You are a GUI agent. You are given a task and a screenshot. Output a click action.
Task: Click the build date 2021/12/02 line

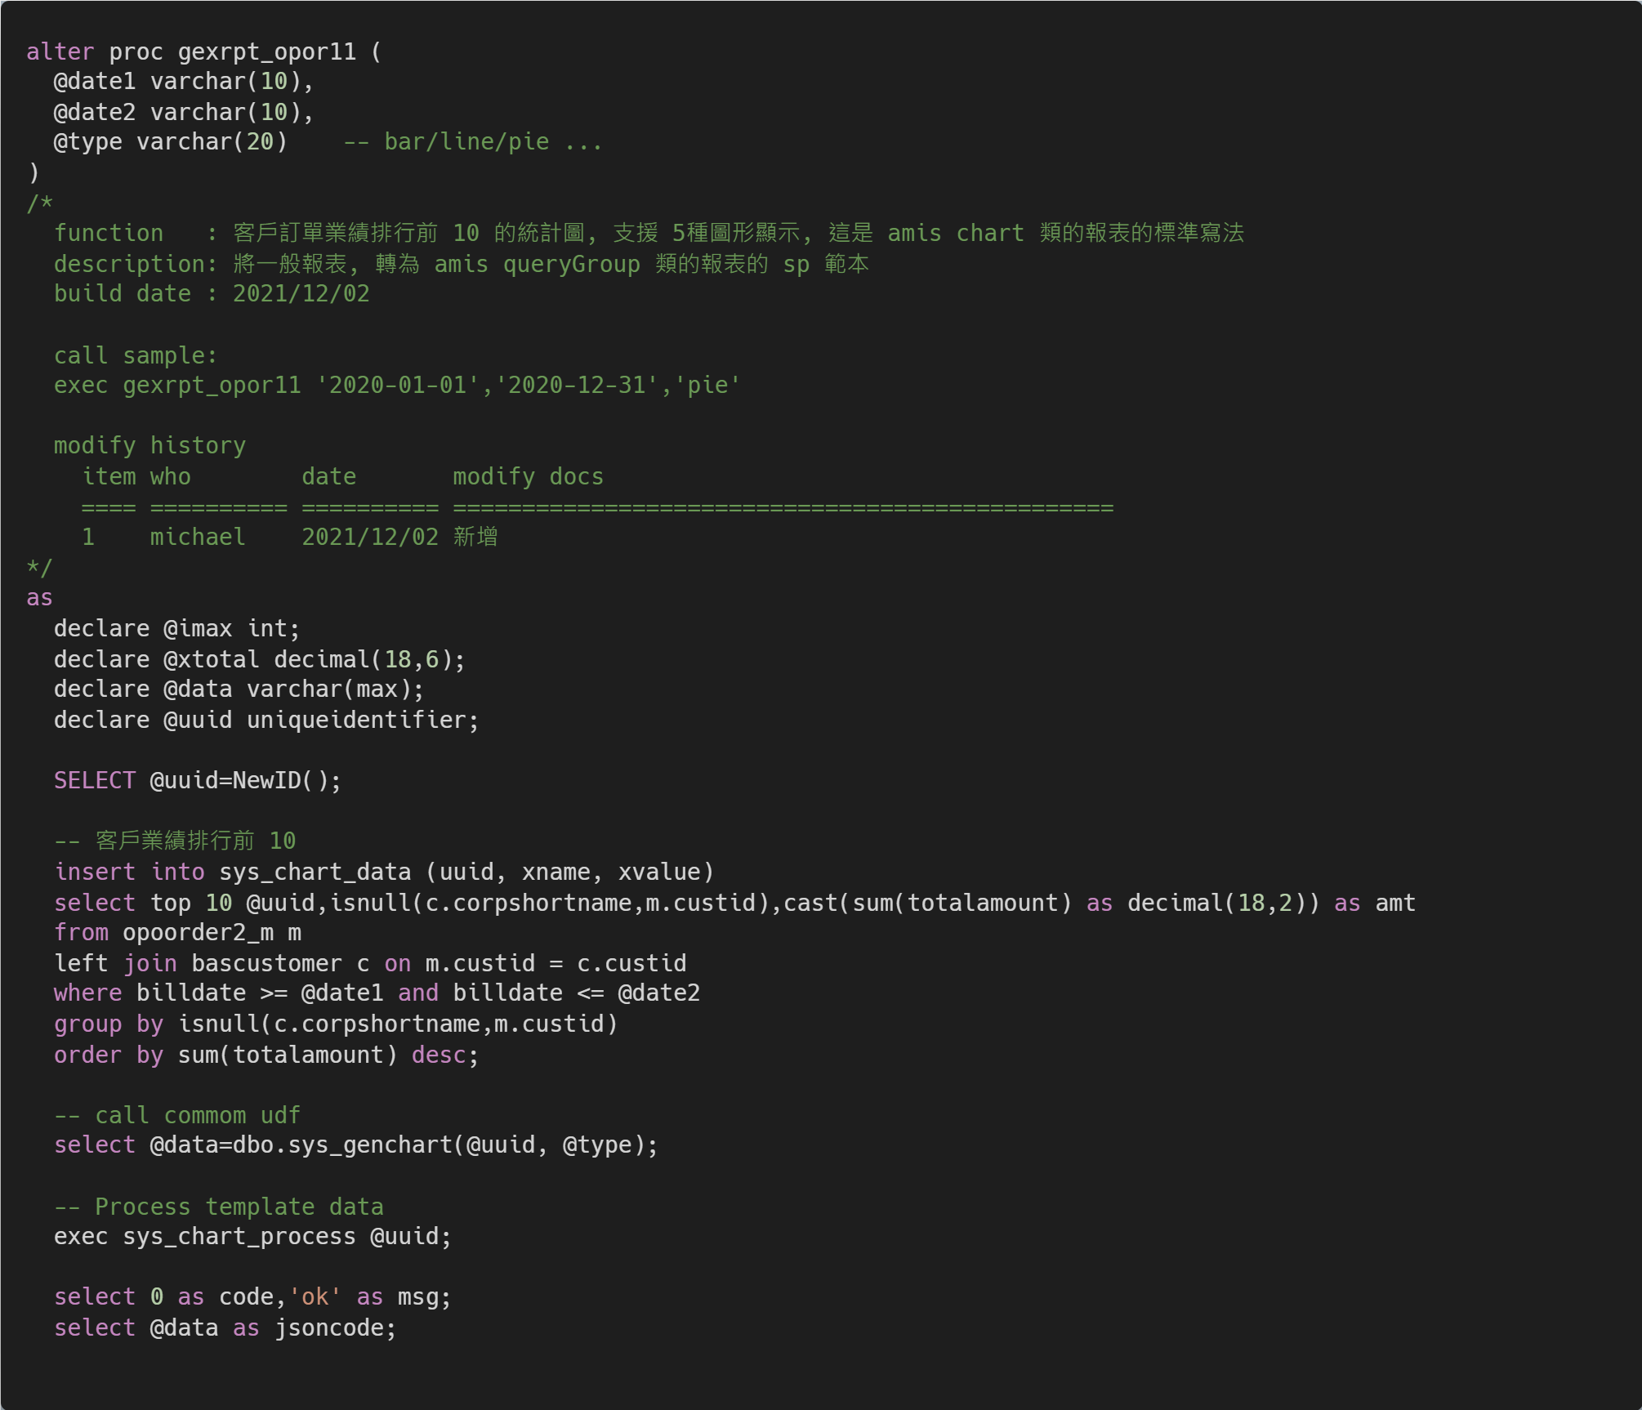coord(212,294)
